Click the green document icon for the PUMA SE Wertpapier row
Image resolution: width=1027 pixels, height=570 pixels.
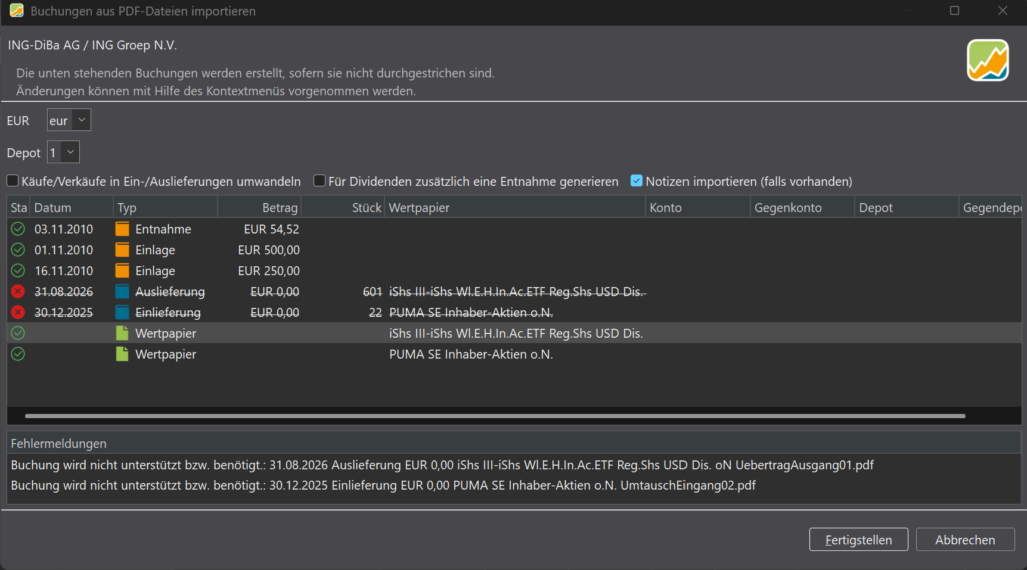pyautogui.click(x=122, y=354)
